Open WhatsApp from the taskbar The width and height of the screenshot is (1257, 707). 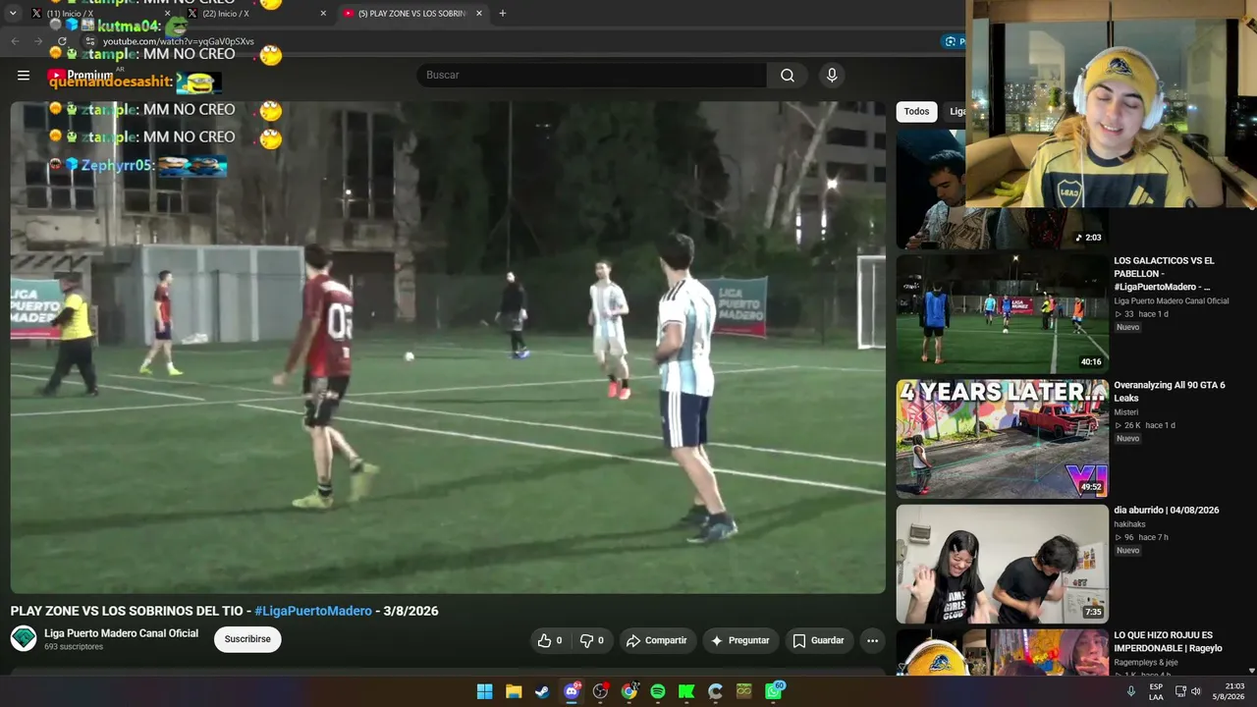click(x=774, y=691)
